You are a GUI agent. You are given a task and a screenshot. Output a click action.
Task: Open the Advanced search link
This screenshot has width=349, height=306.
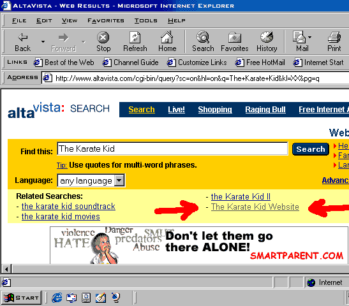click(336, 180)
